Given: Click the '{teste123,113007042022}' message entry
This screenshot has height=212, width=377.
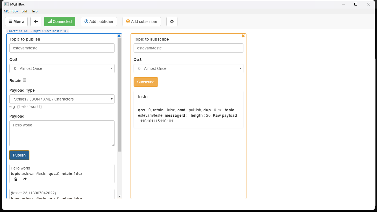Looking at the screenshot, I should coord(62,194).
